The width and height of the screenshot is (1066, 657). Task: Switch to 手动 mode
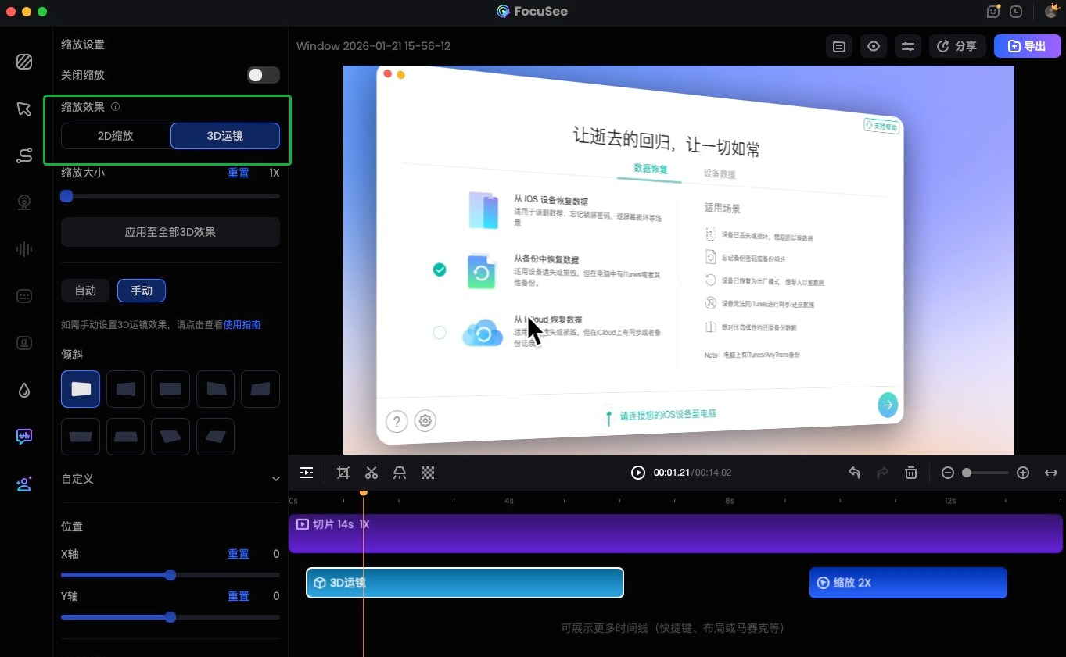click(142, 291)
